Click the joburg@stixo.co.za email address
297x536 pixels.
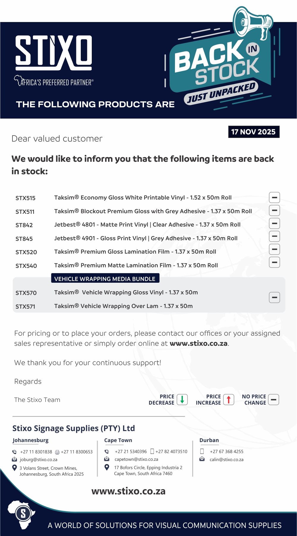click(39, 460)
